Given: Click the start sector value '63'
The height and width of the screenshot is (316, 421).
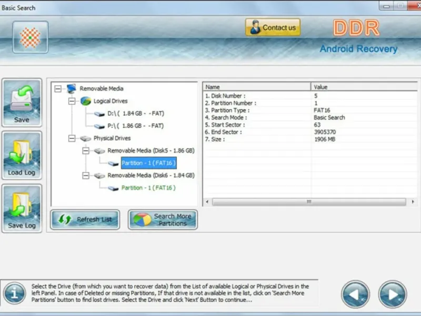Looking at the screenshot, I should (317, 125).
